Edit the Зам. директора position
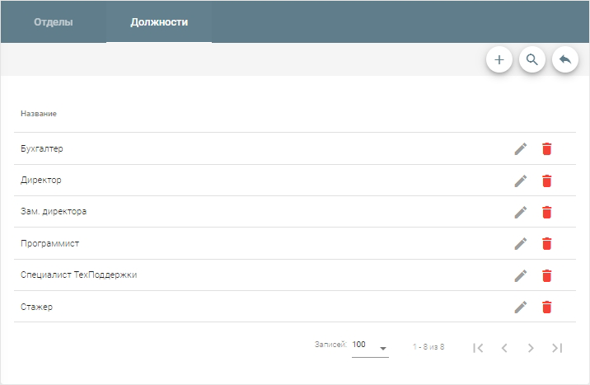The height and width of the screenshot is (385, 590). [x=520, y=212]
